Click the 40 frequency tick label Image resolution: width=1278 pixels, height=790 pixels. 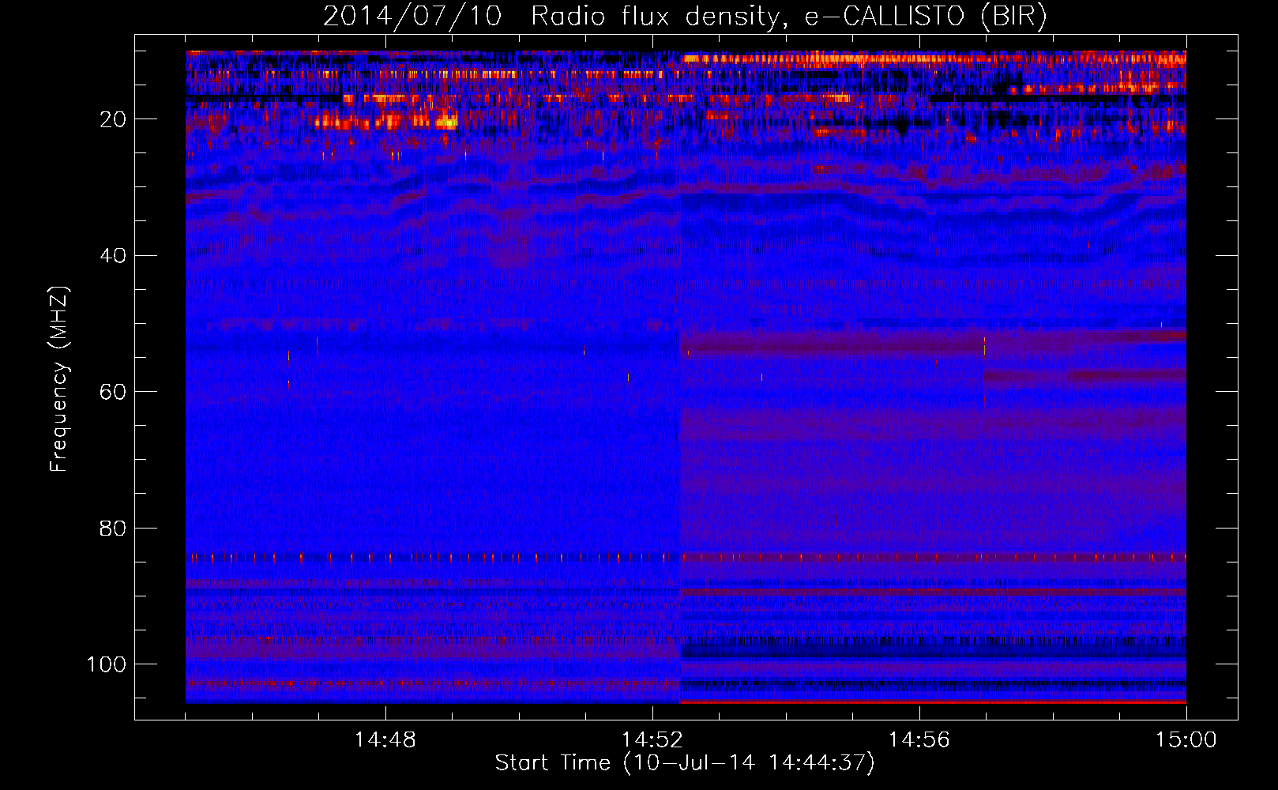coord(114,255)
